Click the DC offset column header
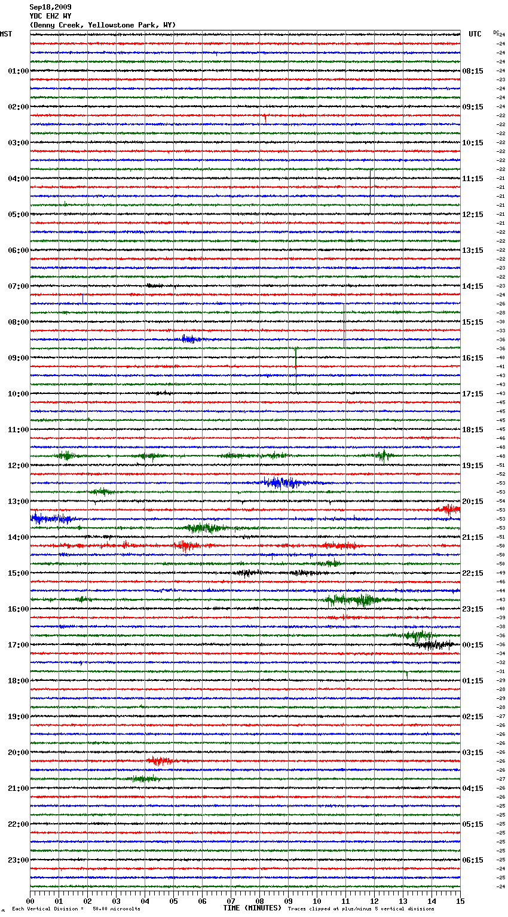The image size is (508, 917). 495,32
